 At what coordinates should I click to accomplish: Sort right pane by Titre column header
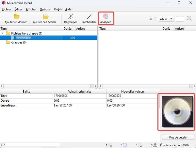tap(130, 29)
